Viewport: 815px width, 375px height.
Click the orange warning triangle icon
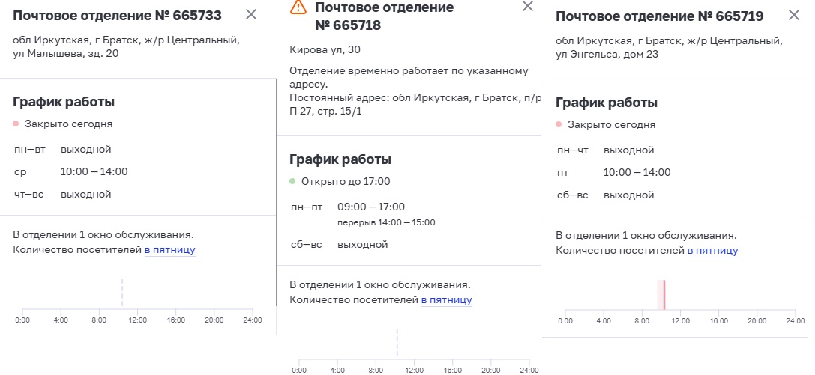[298, 7]
